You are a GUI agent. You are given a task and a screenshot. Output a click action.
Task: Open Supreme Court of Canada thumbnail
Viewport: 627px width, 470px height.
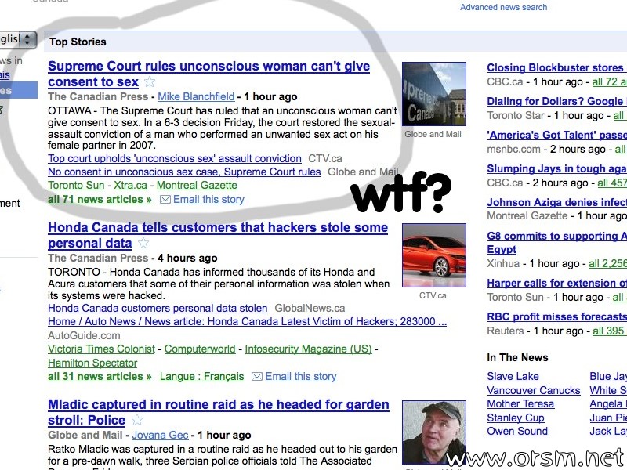tap(434, 94)
